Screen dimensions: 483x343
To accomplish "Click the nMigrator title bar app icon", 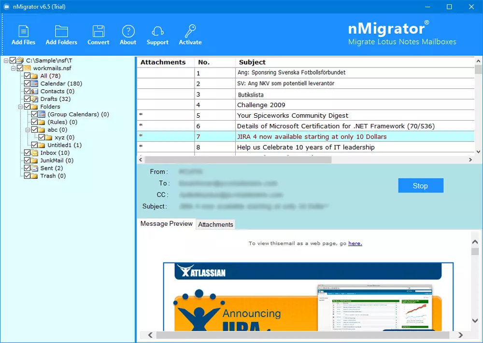I will pos(6,6).
